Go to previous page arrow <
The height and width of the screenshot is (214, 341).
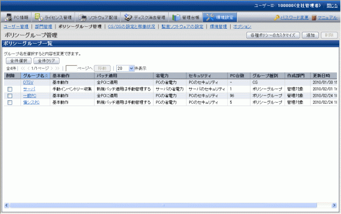click(28, 68)
